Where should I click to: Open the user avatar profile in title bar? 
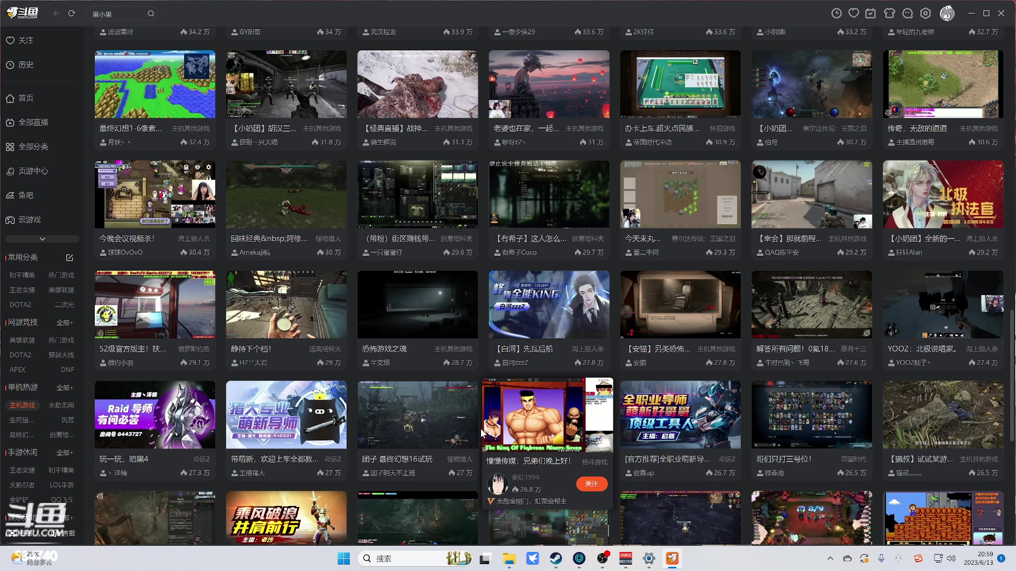947,14
